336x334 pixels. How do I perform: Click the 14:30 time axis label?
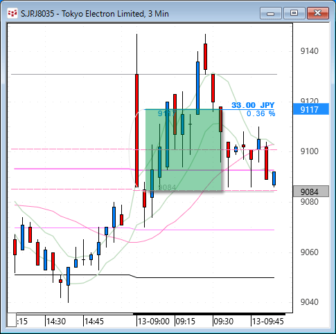(56, 321)
